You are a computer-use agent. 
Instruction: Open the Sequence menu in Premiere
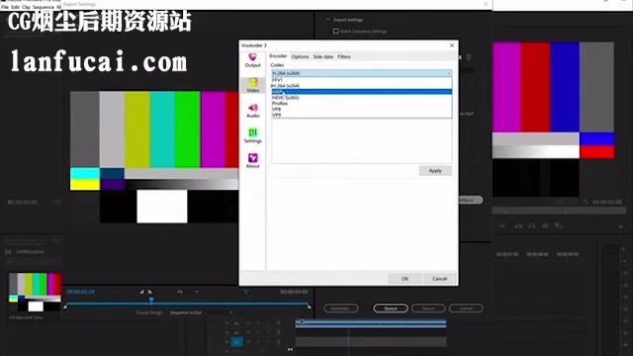[43, 7]
